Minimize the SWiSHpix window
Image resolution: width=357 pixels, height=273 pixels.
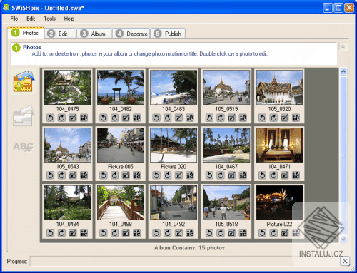pos(327,8)
